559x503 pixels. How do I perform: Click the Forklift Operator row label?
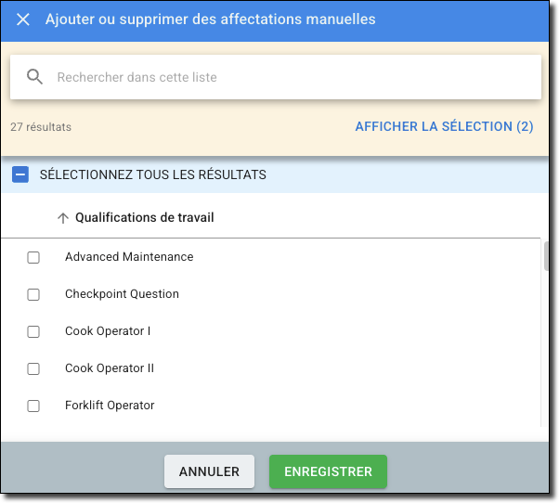pyautogui.click(x=110, y=406)
